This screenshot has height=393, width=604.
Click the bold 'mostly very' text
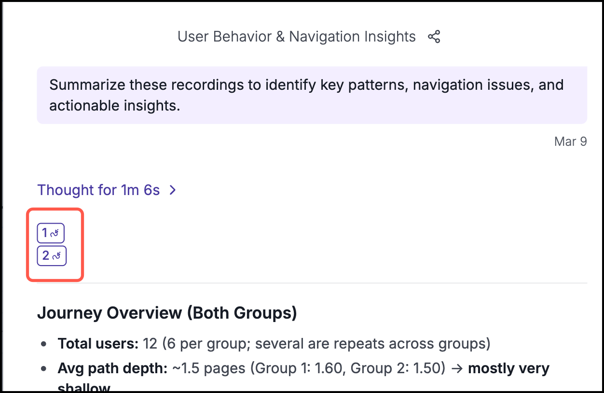(x=508, y=369)
